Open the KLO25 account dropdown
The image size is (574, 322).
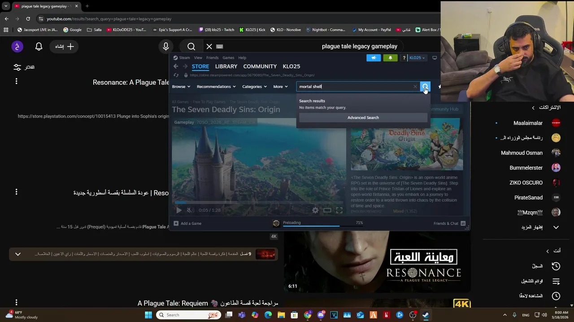(x=417, y=58)
